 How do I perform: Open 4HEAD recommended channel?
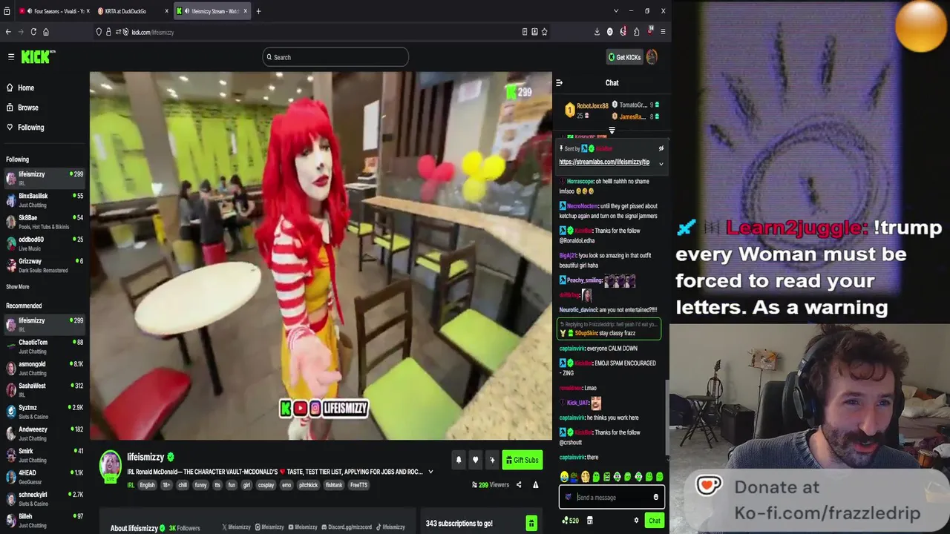click(x=45, y=476)
